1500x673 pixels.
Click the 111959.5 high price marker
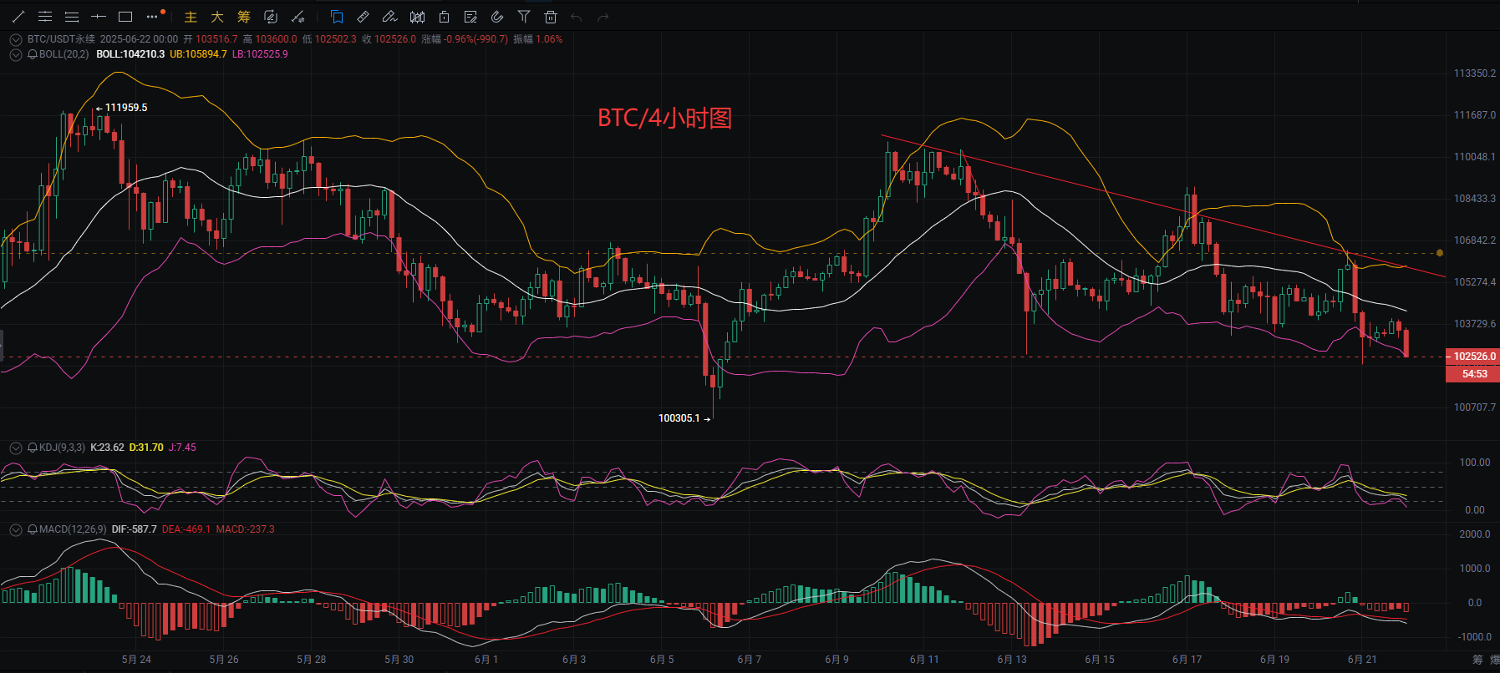125,108
